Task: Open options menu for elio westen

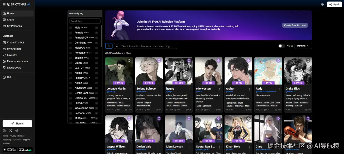Action: [x=220, y=89]
